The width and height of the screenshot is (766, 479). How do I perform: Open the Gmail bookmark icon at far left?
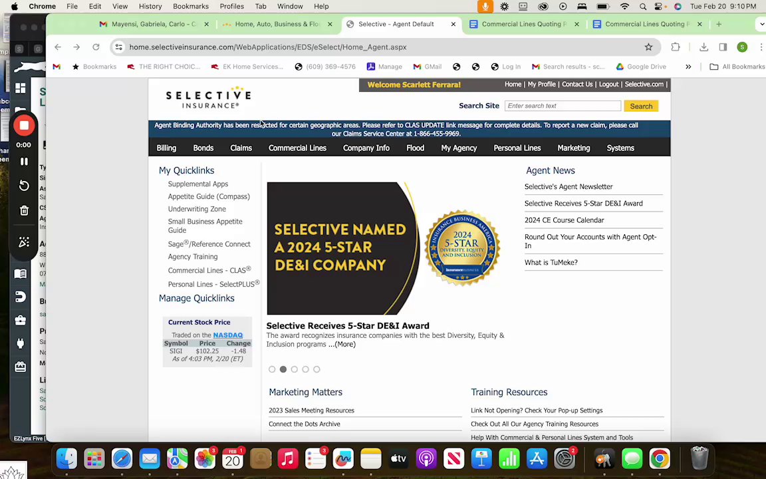57,67
